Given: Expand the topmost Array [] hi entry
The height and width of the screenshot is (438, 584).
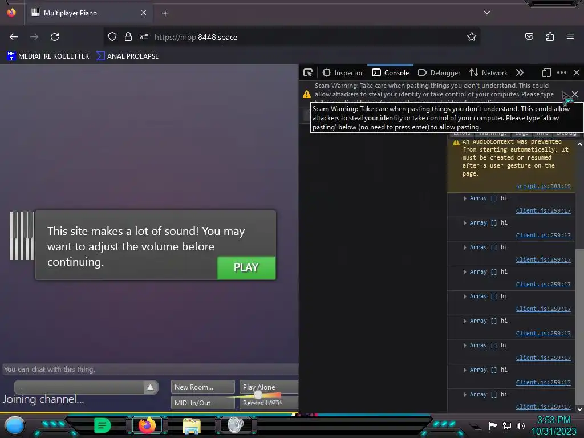Looking at the screenshot, I should pyautogui.click(x=465, y=198).
